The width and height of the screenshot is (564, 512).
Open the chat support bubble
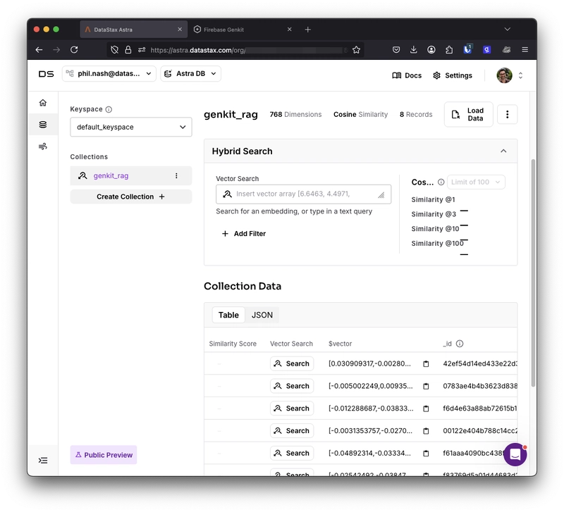click(x=515, y=454)
